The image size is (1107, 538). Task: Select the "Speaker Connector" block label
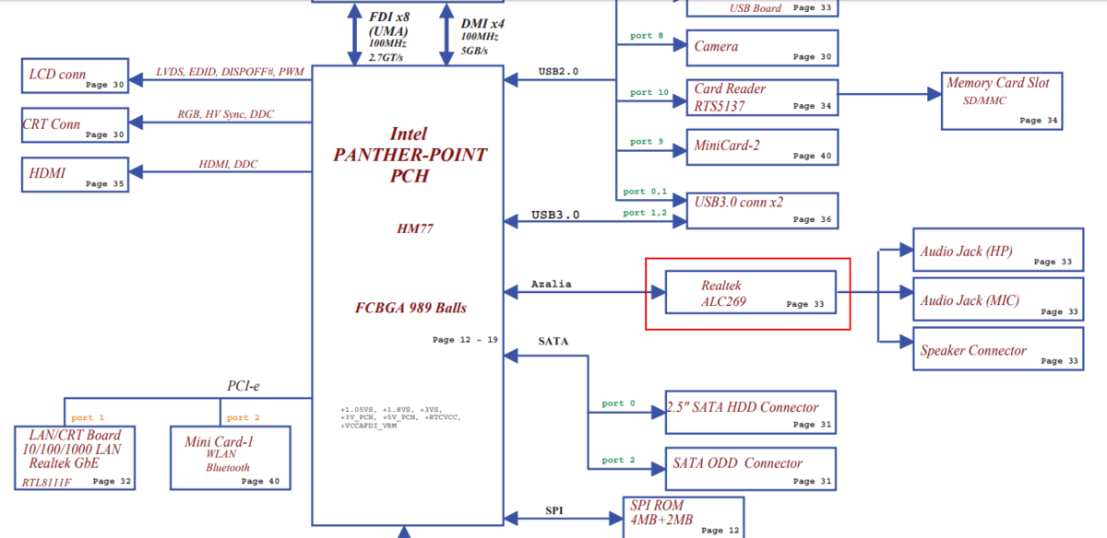click(973, 351)
